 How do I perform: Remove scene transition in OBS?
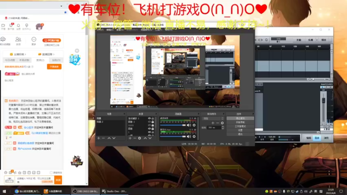pyautogui.click(x=218, y=123)
